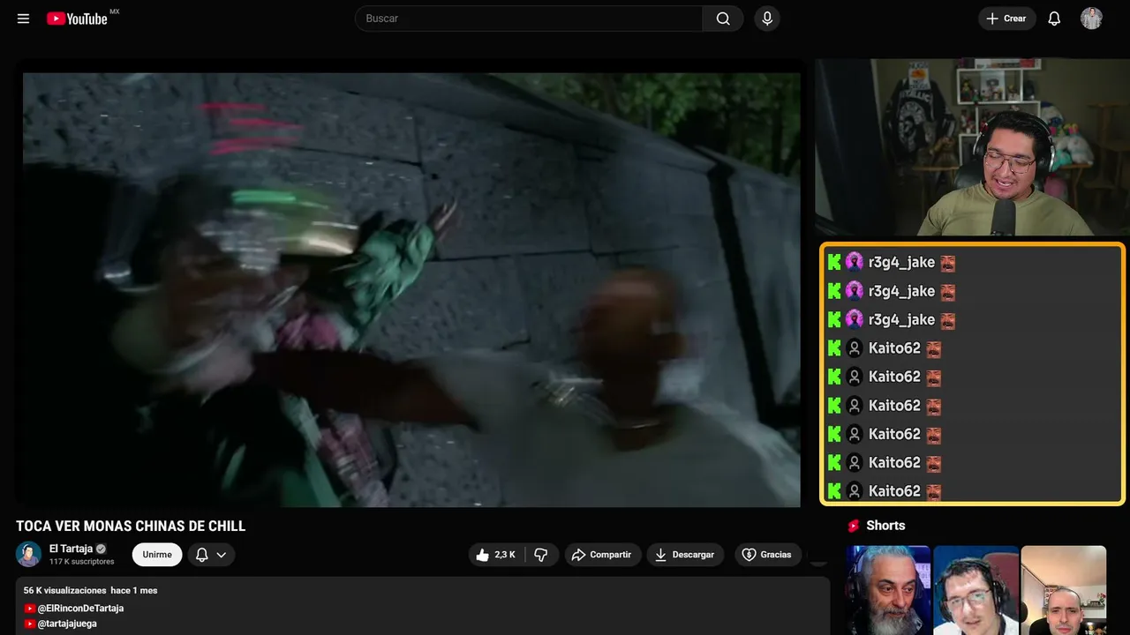Select the 117 K suscriptores text
Image resolution: width=1130 pixels, height=635 pixels.
pyautogui.click(x=82, y=562)
